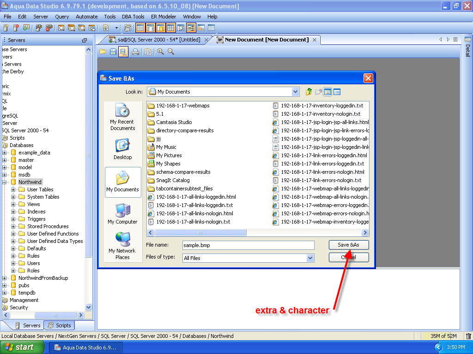
Task: Click the Windows start button
Action: (x=22, y=348)
